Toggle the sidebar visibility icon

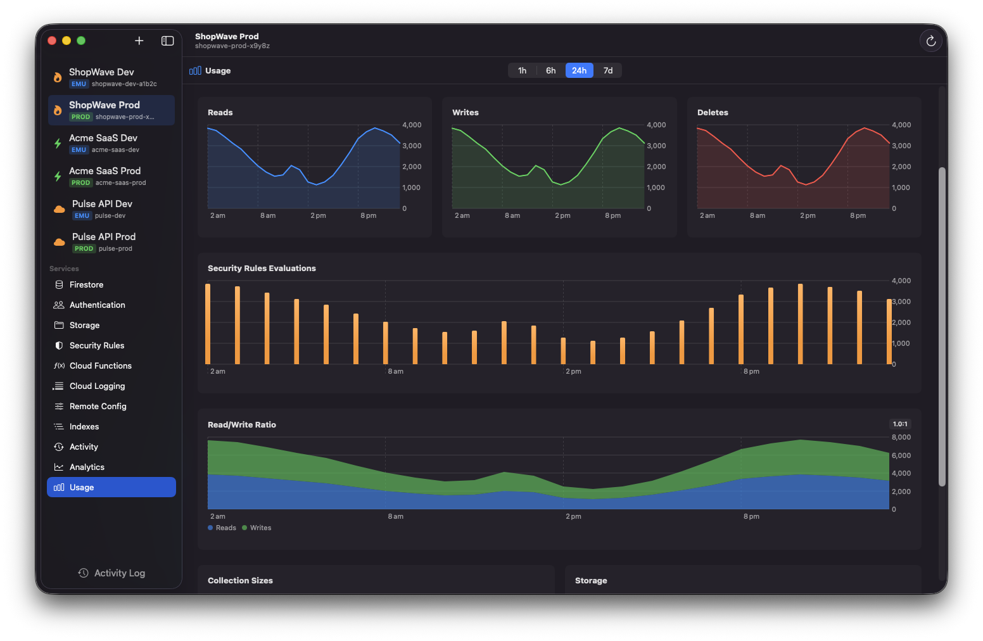pos(167,41)
